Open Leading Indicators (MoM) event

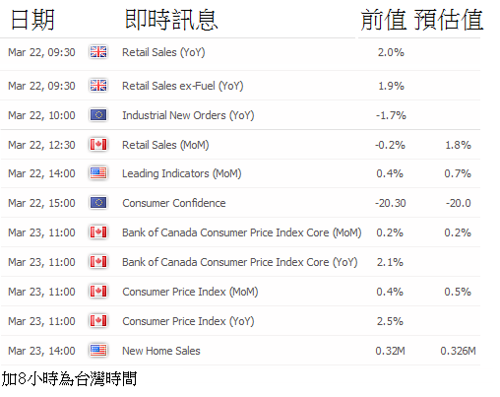click(182, 173)
